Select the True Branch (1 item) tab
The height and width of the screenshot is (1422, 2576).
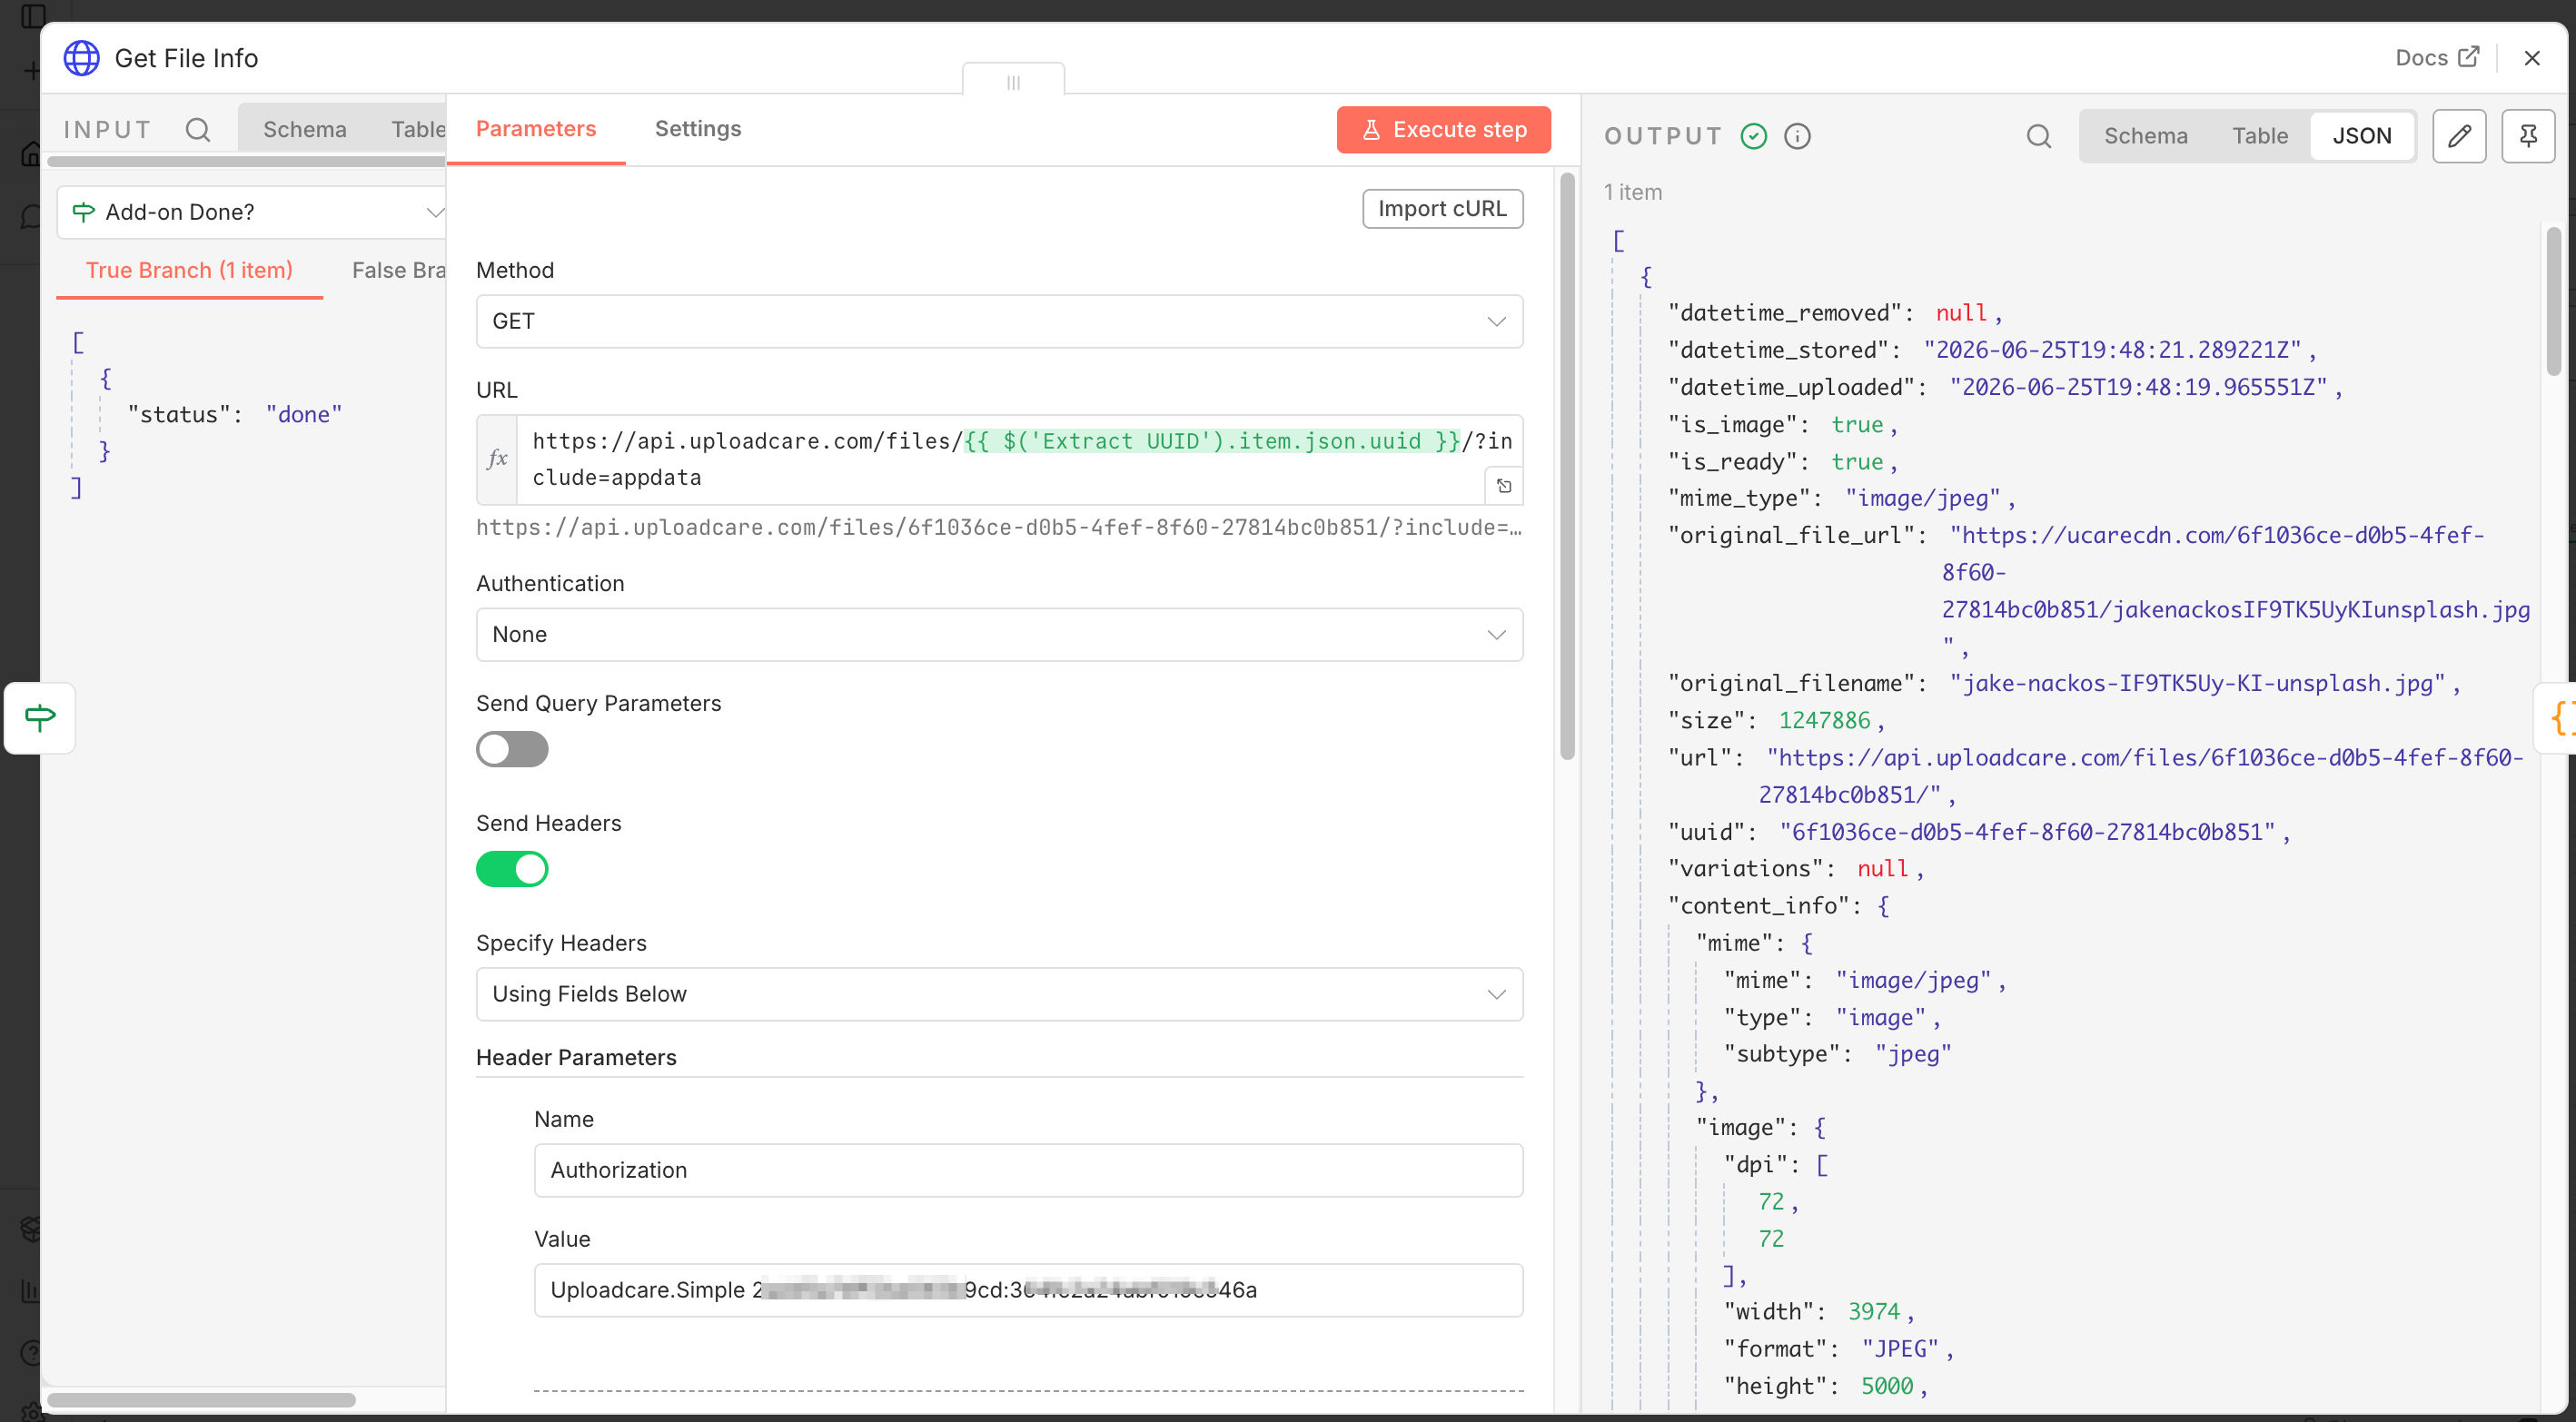point(189,270)
